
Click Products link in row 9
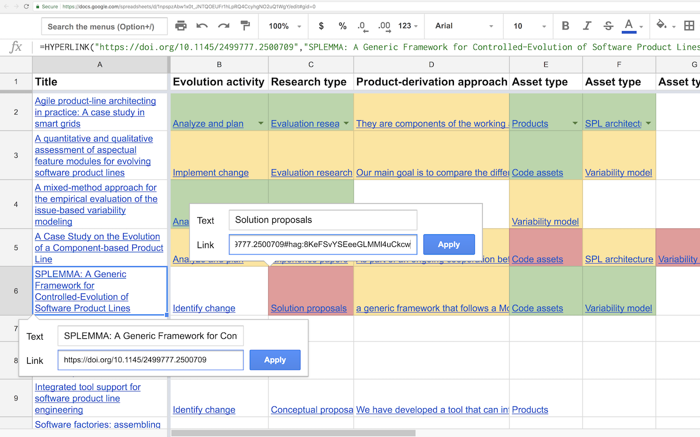(x=530, y=410)
